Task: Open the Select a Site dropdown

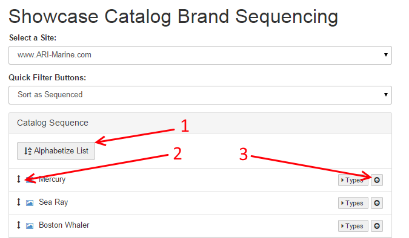Action: (200, 55)
